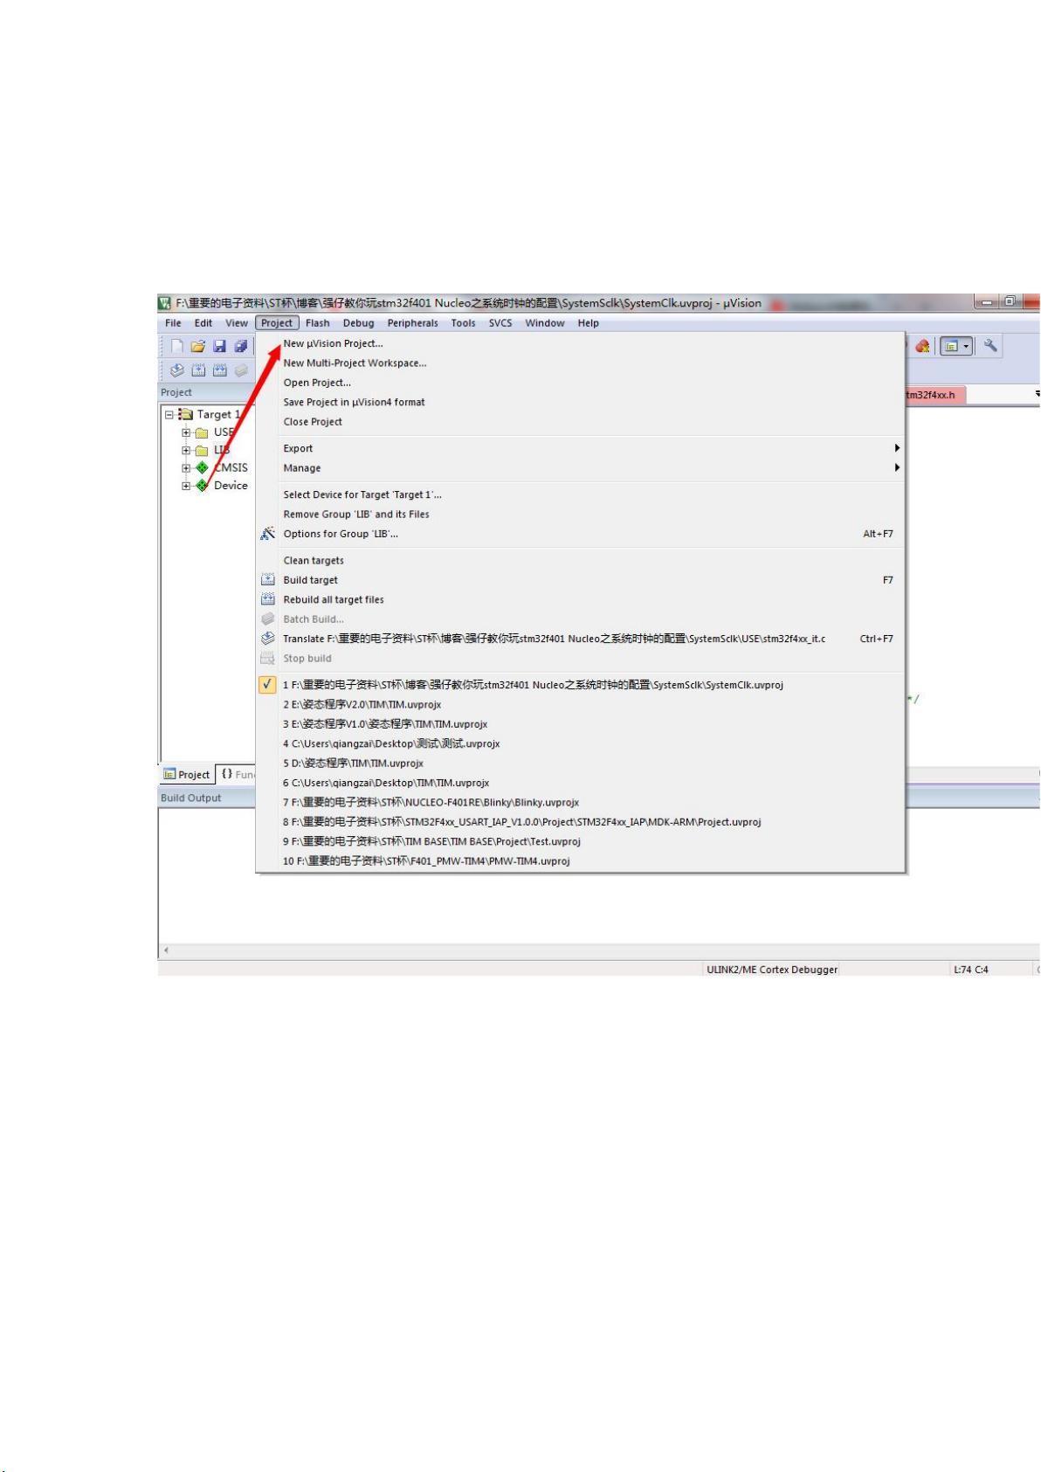This screenshot has width=1041, height=1472.
Task: Click the Open file folder icon
Action: [198, 347]
